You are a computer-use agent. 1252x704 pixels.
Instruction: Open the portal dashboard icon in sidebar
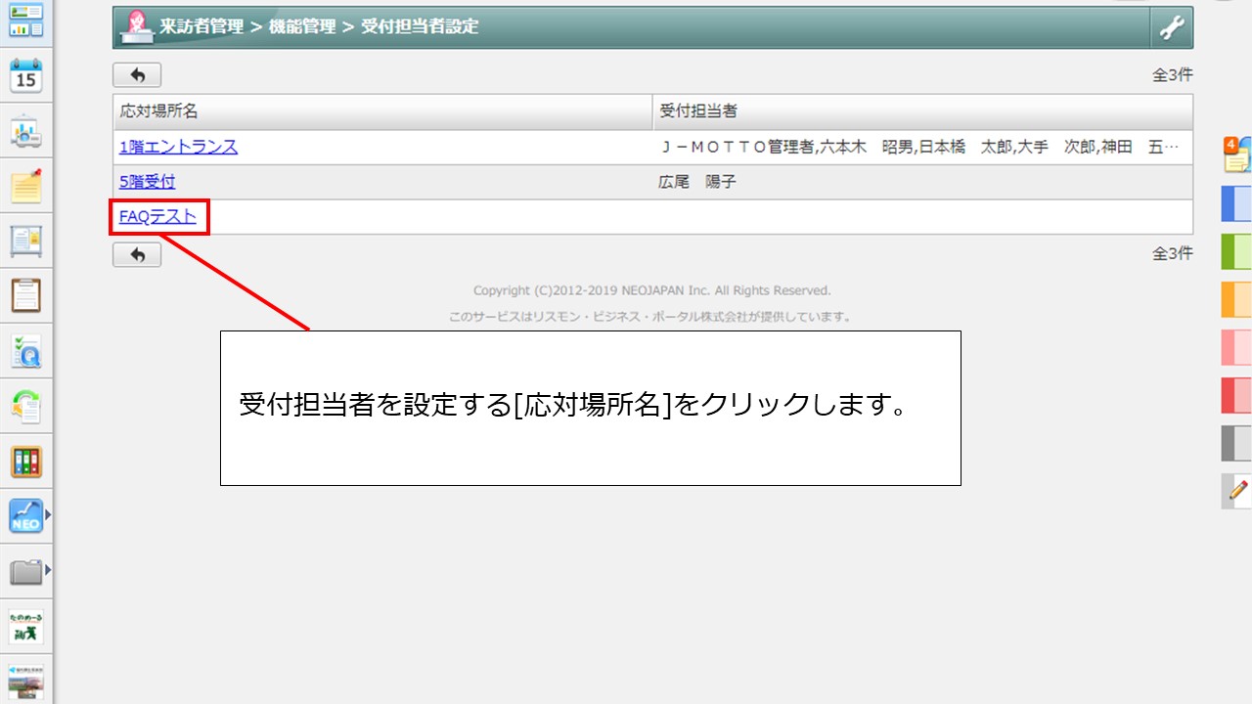25,20
